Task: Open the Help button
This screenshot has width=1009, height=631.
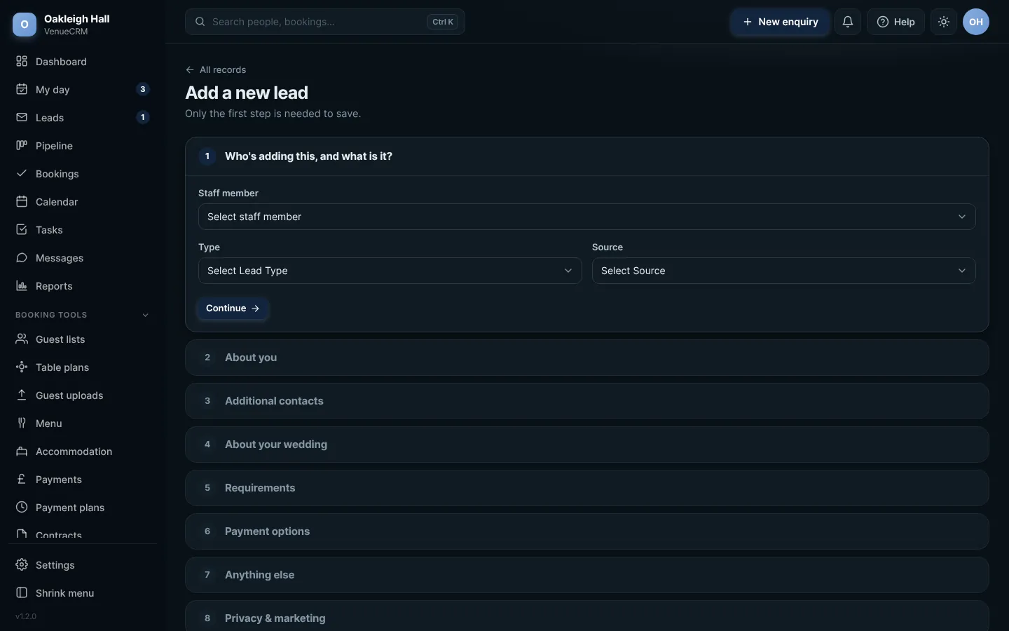Action: pos(895,22)
